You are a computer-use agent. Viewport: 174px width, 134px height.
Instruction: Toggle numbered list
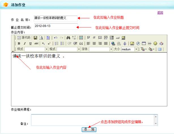tap(57, 43)
